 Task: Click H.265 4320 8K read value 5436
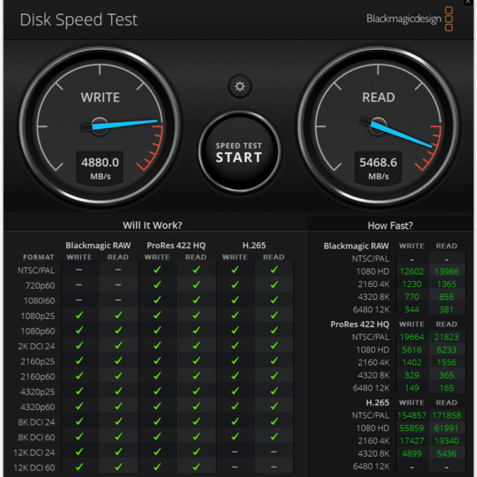pos(447,454)
